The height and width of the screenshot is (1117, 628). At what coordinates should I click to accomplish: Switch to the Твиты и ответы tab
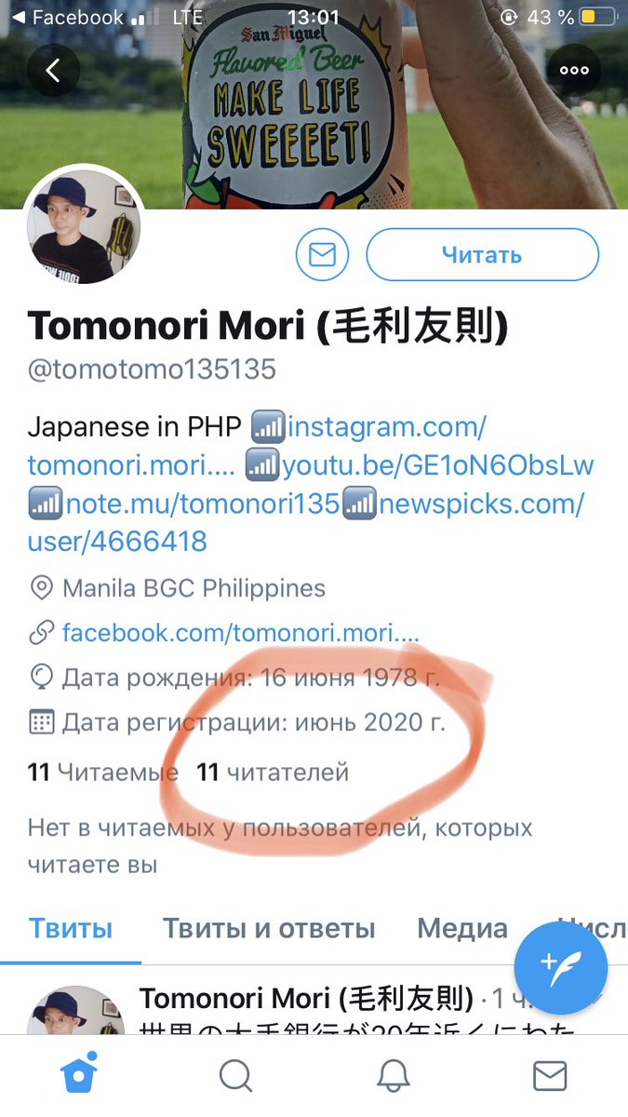(269, 928)
